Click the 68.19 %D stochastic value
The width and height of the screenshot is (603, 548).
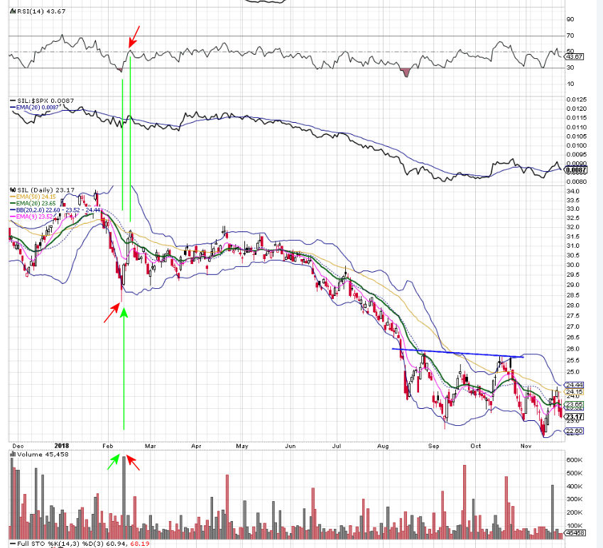pos(140,544)
